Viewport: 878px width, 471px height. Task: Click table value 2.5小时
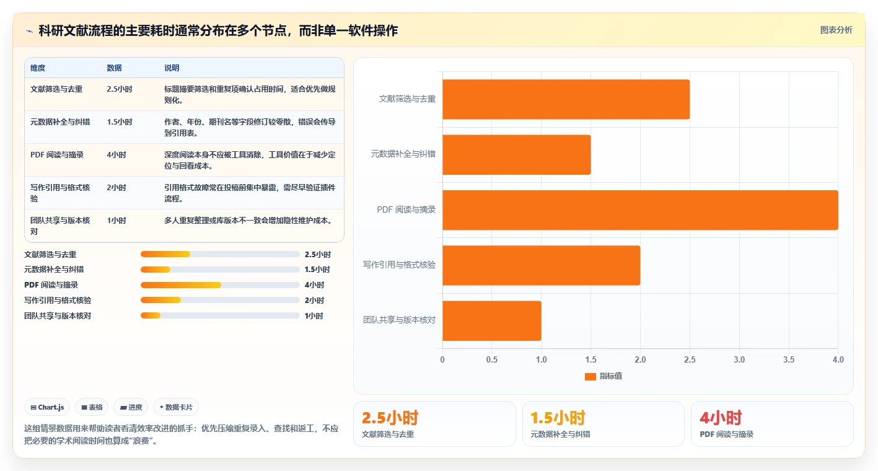[120, 89]
